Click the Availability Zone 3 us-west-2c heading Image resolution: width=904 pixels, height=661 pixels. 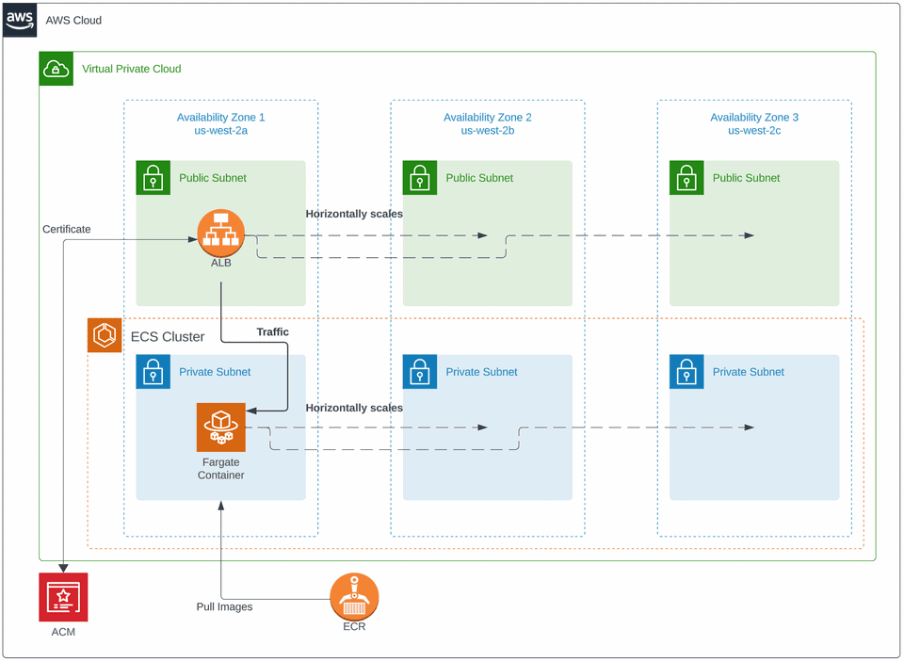pos(754,124)
